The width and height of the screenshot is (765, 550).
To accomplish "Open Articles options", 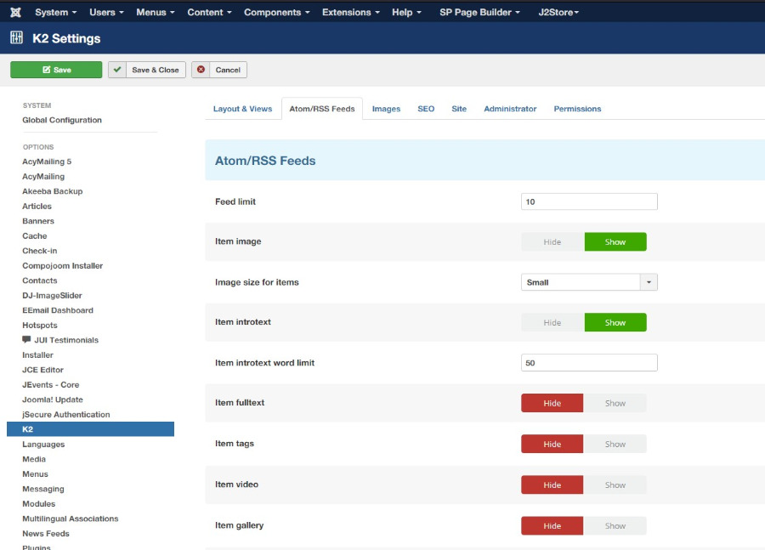I will tap(37, 206).
